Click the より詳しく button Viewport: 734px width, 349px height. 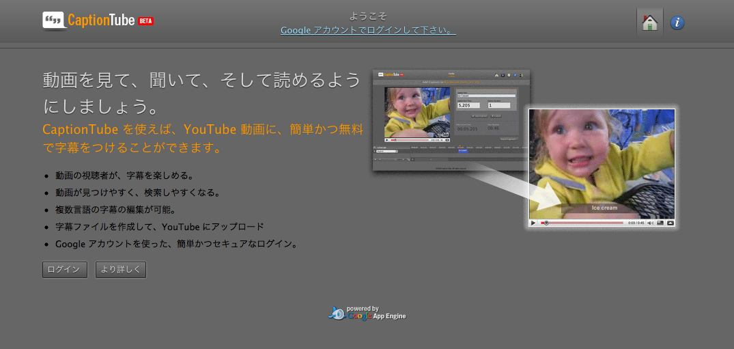click(x=121, y=270)
